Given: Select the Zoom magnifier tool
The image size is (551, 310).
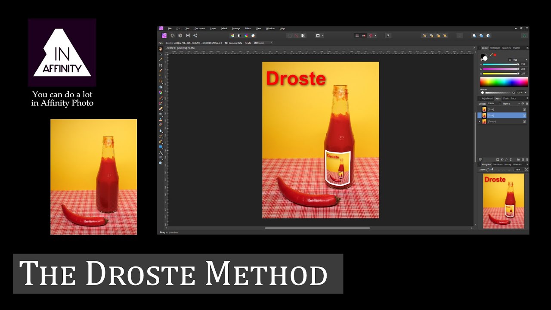Looking at the screenshot, I should 161,164.
